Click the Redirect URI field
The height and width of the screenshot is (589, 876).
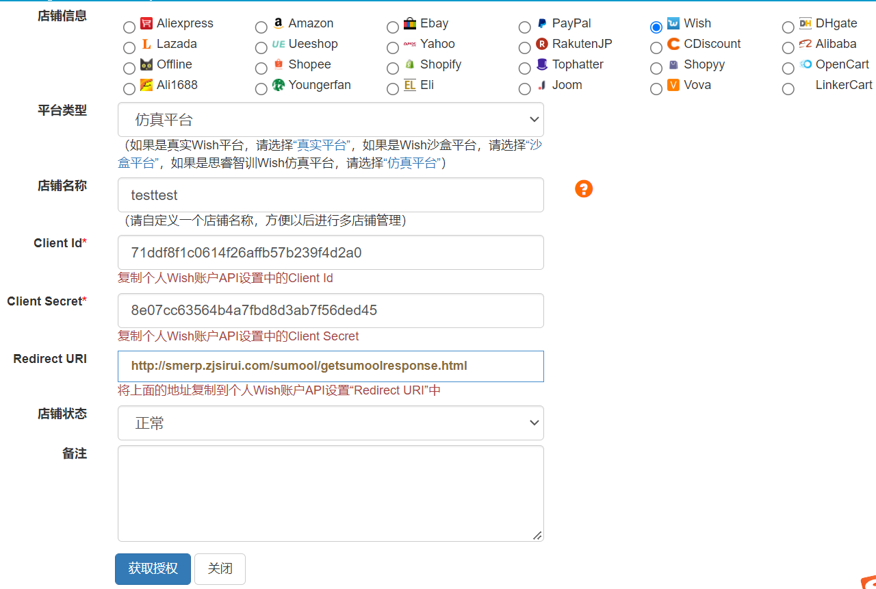point(331,366)
